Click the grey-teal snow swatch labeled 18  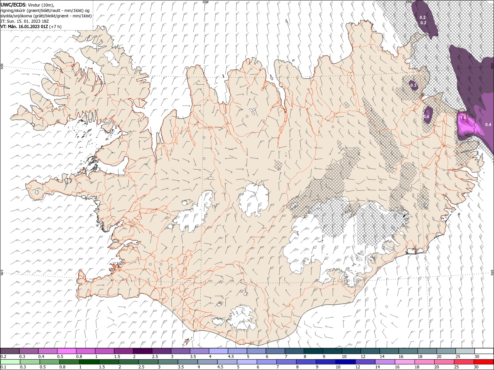[x=428, y=351]
